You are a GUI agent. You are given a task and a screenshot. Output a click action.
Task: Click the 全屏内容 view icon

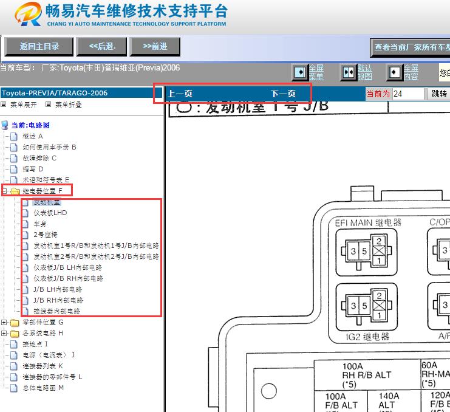(395, 72)
